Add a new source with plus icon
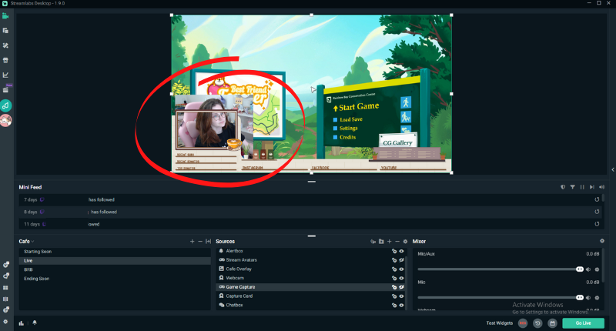The width and height of the screenshot is (616, 331). click(390, 241)
